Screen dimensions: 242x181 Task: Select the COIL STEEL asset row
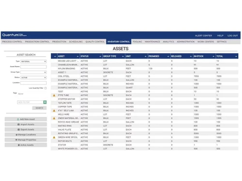145,76
